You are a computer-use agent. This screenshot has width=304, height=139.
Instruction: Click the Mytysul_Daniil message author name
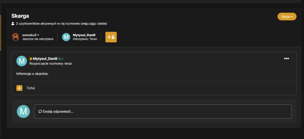(x=45, y=59)
